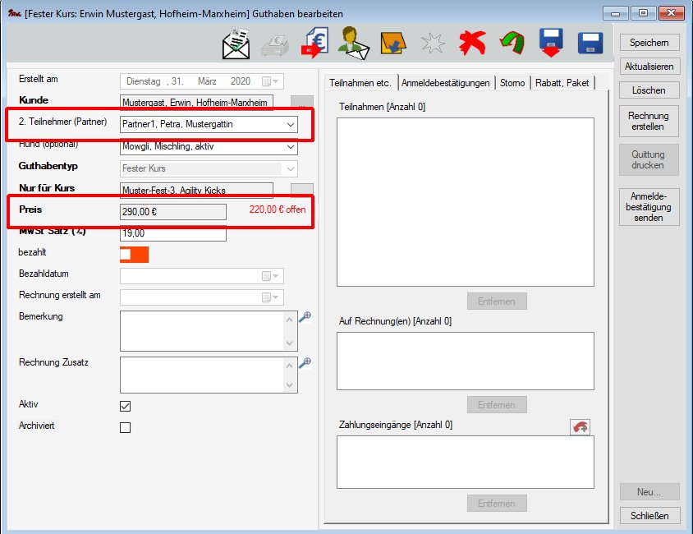Uncheck the Aktiv checkbox
This screenshot has width=693, height=534.
click(125, 406)
